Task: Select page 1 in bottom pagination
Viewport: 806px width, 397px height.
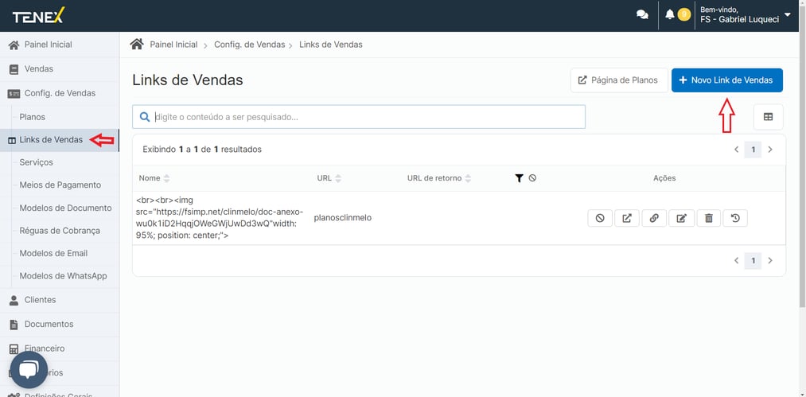Action: (753, 261)
